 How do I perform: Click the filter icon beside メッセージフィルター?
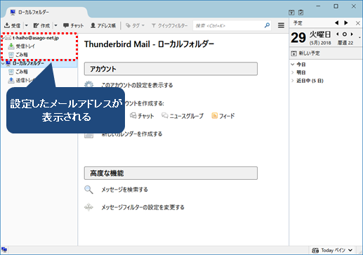(x=88, y=207)
